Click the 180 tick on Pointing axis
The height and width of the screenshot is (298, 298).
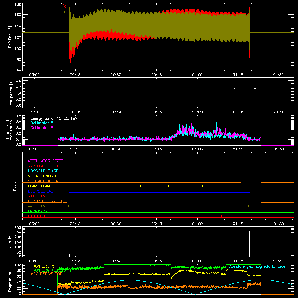coord(18,4)
